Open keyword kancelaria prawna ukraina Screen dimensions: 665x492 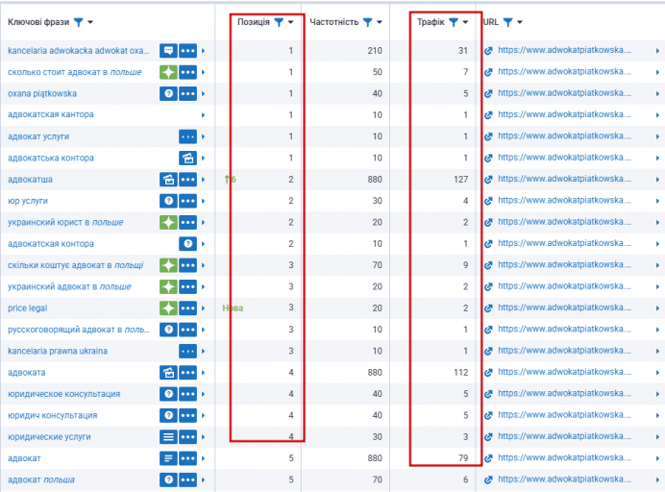58,351
